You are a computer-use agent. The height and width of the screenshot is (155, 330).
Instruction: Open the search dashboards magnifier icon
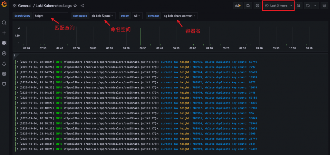(4, 23)
